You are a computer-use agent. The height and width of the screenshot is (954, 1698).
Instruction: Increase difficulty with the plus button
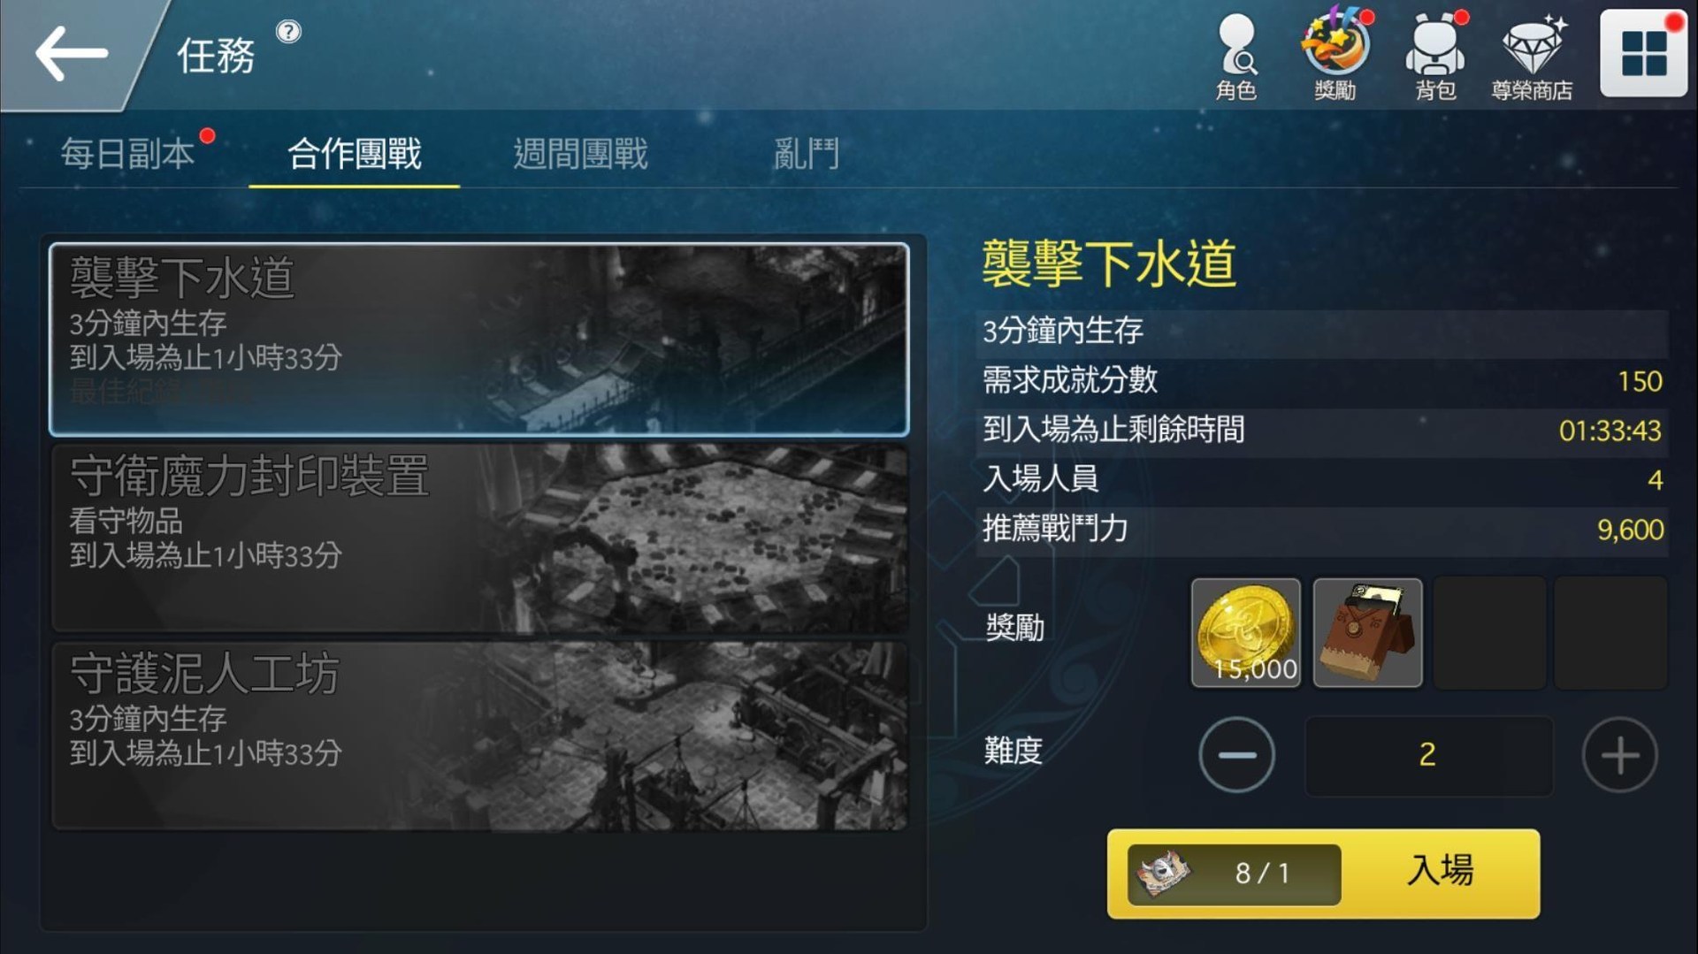pos(1619,755)
